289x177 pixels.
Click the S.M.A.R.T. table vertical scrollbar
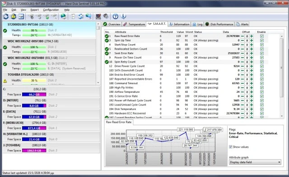[x=282, y=68]
